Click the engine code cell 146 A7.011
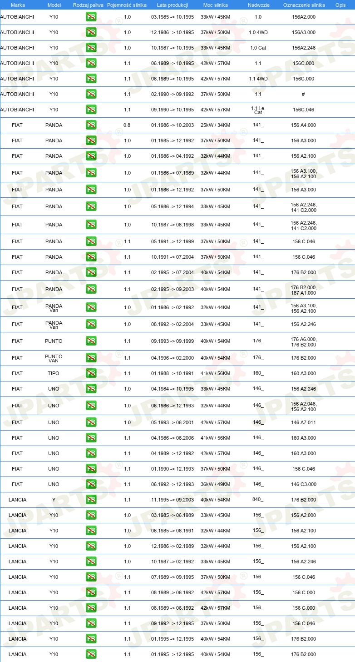The width and height of the screenshot is (355, 662). [304, 422]
